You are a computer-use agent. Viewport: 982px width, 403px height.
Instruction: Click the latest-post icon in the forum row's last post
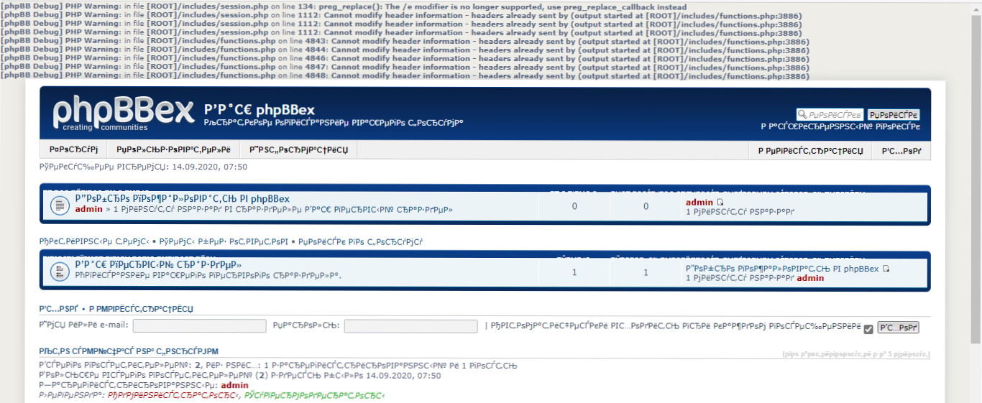(886, 269)
